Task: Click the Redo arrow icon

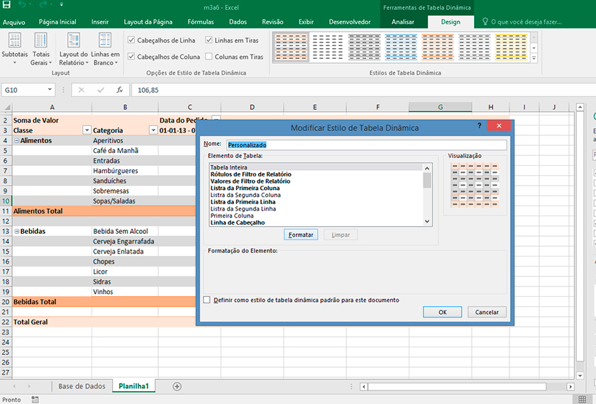Action: click(x=43, y=4)
